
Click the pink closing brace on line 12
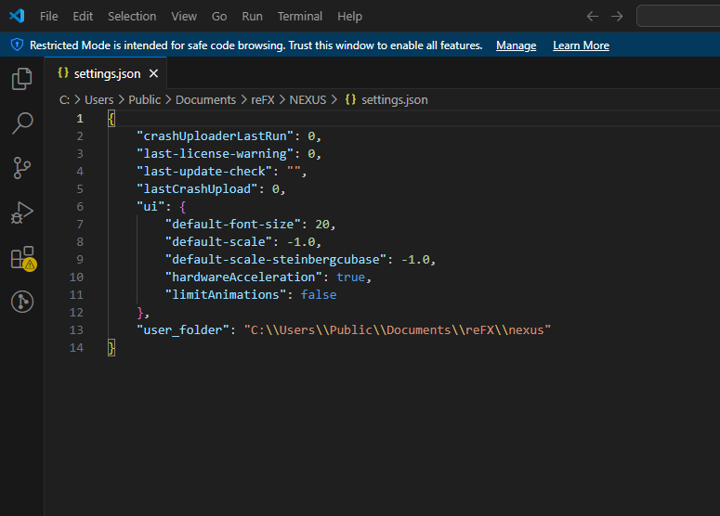tap(140, 313)
